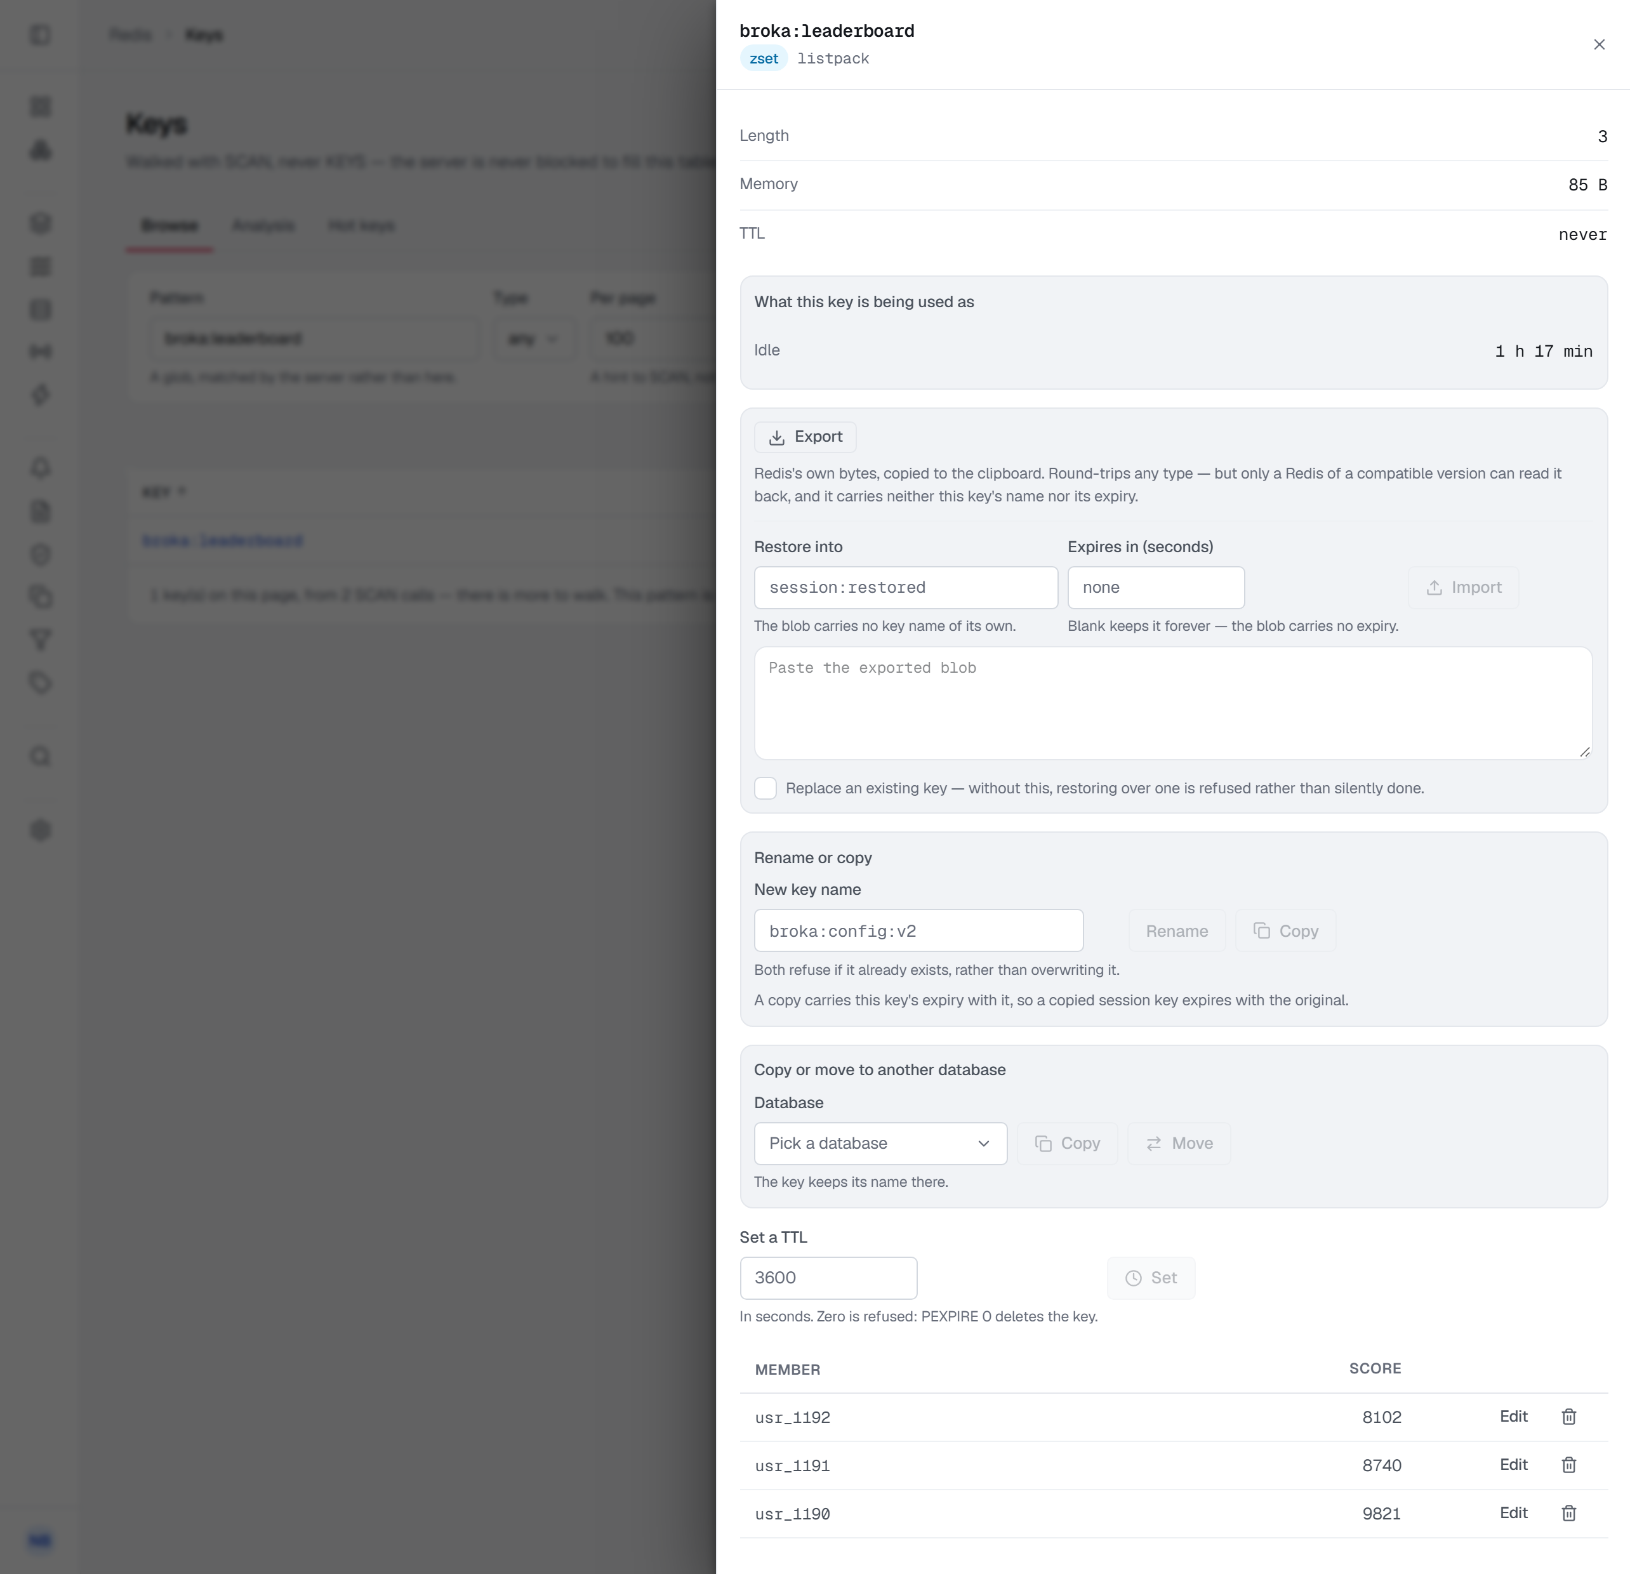Click the broka:leaderboard key link in the table
1630x1574 pixels.
click(222, 541)
